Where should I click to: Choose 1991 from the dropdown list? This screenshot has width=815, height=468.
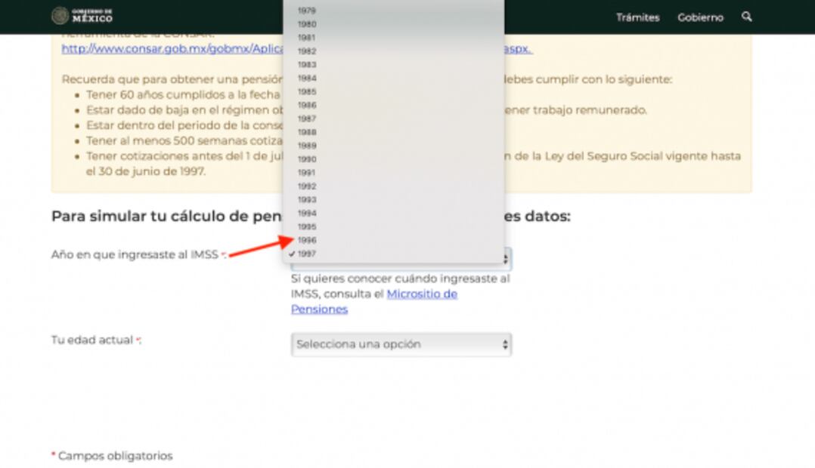(307, 173)
